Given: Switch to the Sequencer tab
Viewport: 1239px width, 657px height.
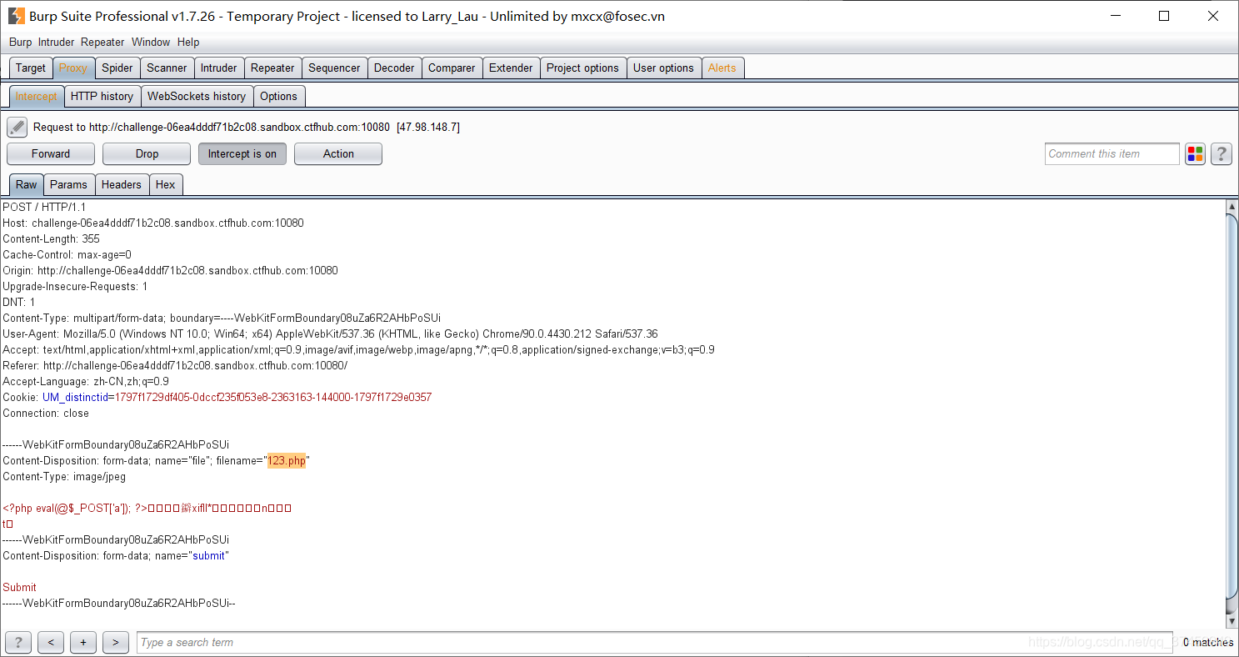Looking at the screenshot, I should pyautogui.click(x=334, y=68).
